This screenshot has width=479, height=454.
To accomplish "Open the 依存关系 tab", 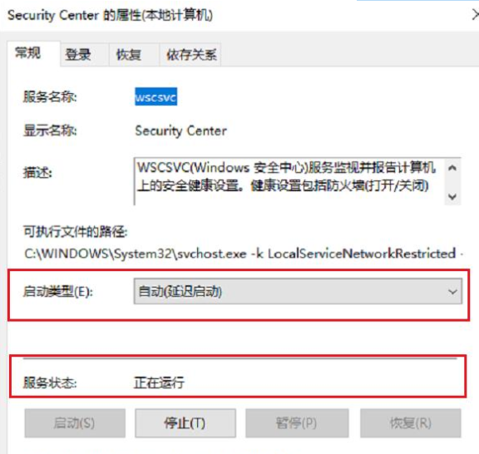I will click(x=190, y=55).
